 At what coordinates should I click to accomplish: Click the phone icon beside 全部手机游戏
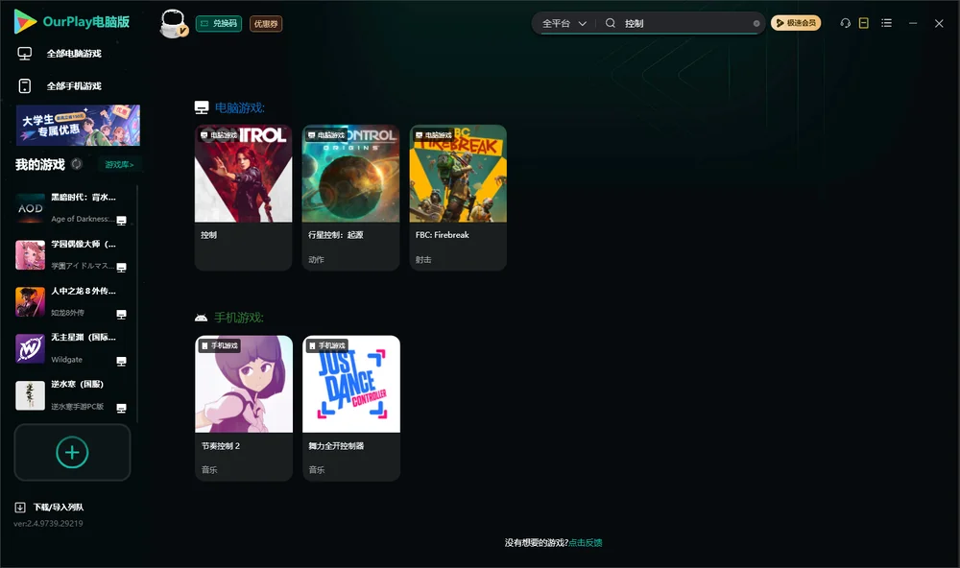pyautogui.click(x=25, y=86)
